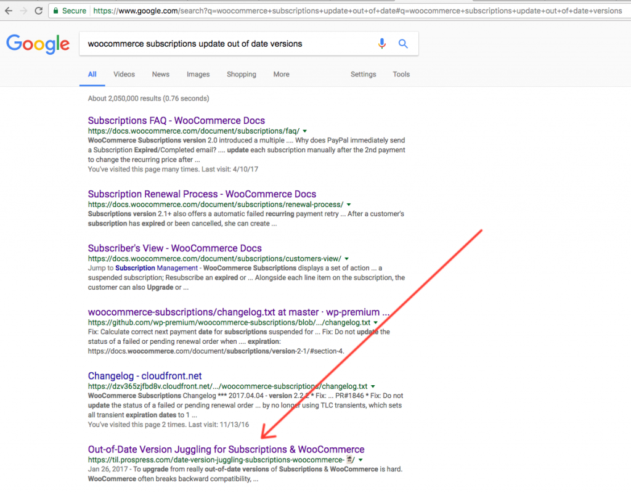The height and width of the screenshot is (493, 631).
Task: Open the search Tools options
Action: (401, 75)
